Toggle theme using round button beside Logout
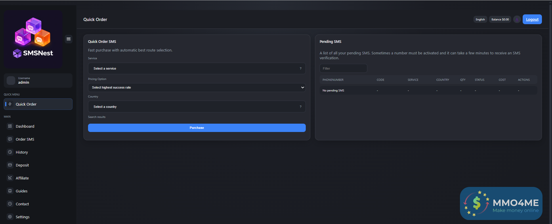The width and height of the screenshot is (552, 224). point(517,20)
